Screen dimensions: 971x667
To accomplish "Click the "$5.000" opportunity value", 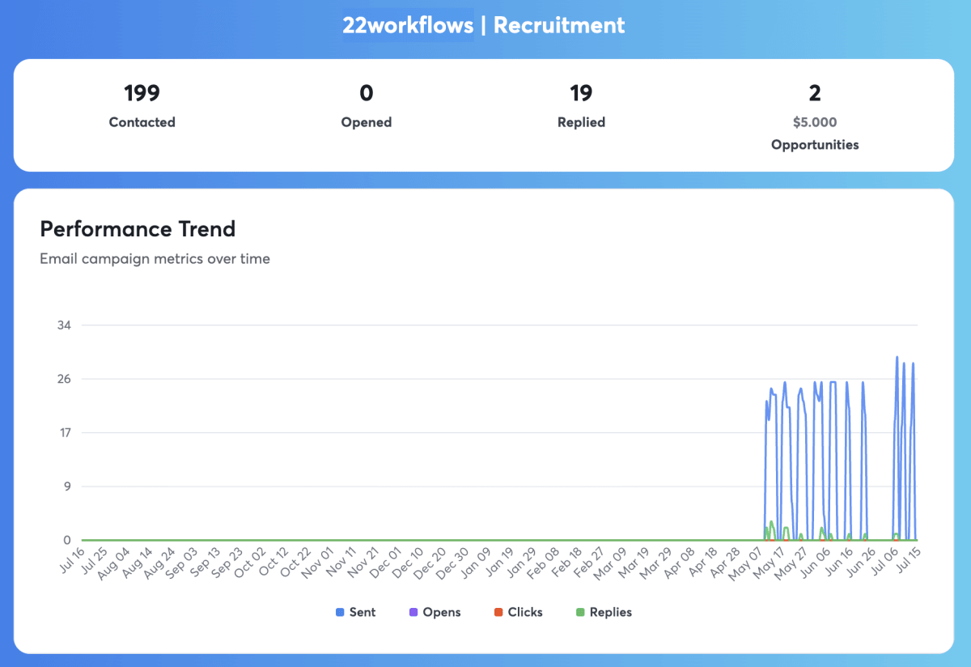I will (x=815, y=123).
